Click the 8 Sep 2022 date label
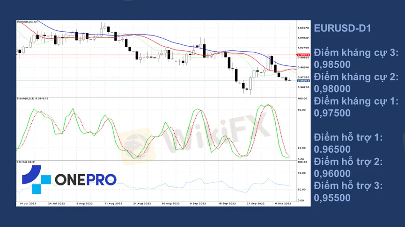The image size is (405, 227). tap(198, 204)
